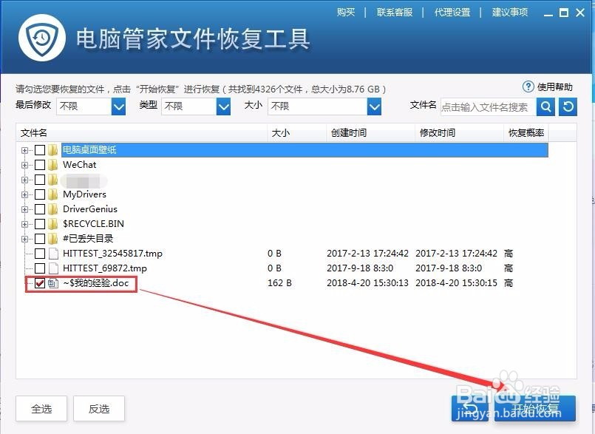This screenshot has height=434, width=595.
Task: Tick the HITTEST_32545817.tmp checkbox
Action: (x=40, y=254)
